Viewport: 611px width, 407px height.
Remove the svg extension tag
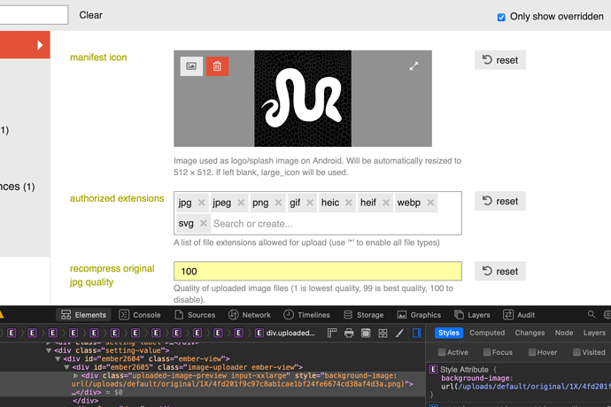point(203,224)
